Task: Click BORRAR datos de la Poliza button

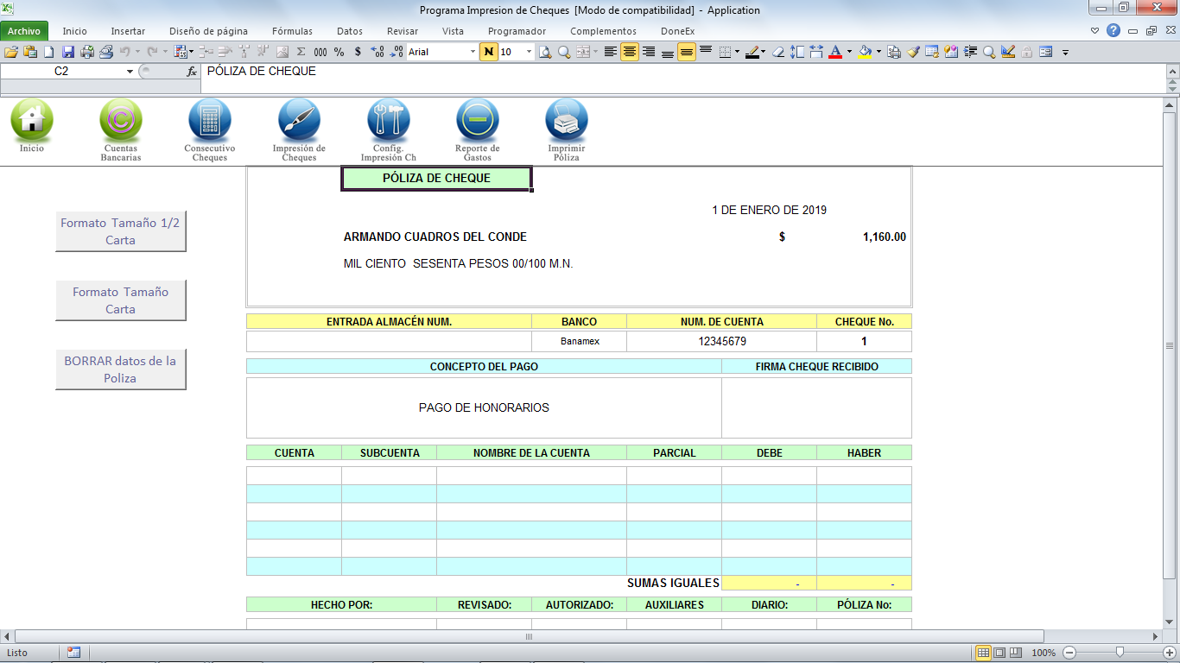Action: coord(120,369)
